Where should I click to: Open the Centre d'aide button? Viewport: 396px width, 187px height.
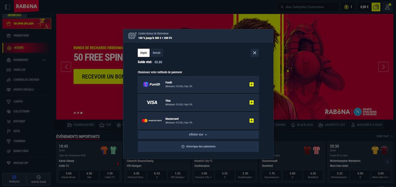point(39,179)
